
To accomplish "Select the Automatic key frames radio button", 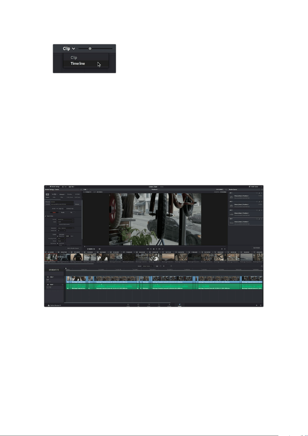I will pyautogui.click(x=58, y=243).
